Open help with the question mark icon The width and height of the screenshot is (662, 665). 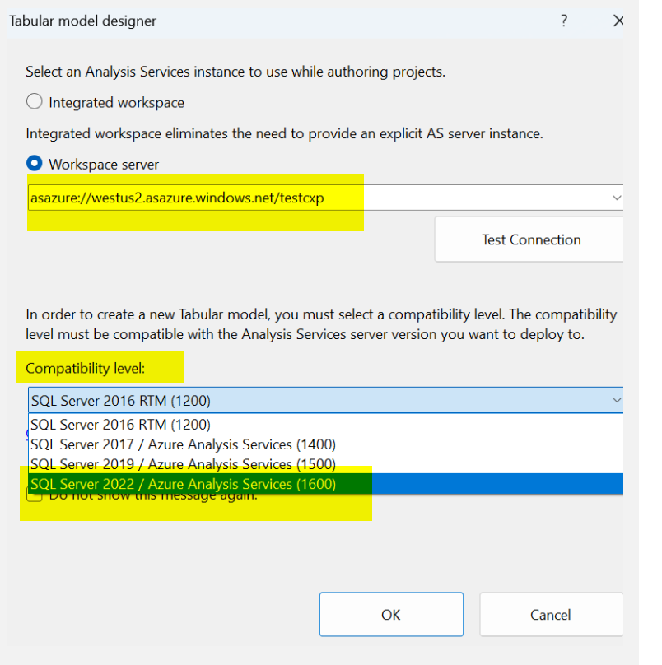coord(564,21)
